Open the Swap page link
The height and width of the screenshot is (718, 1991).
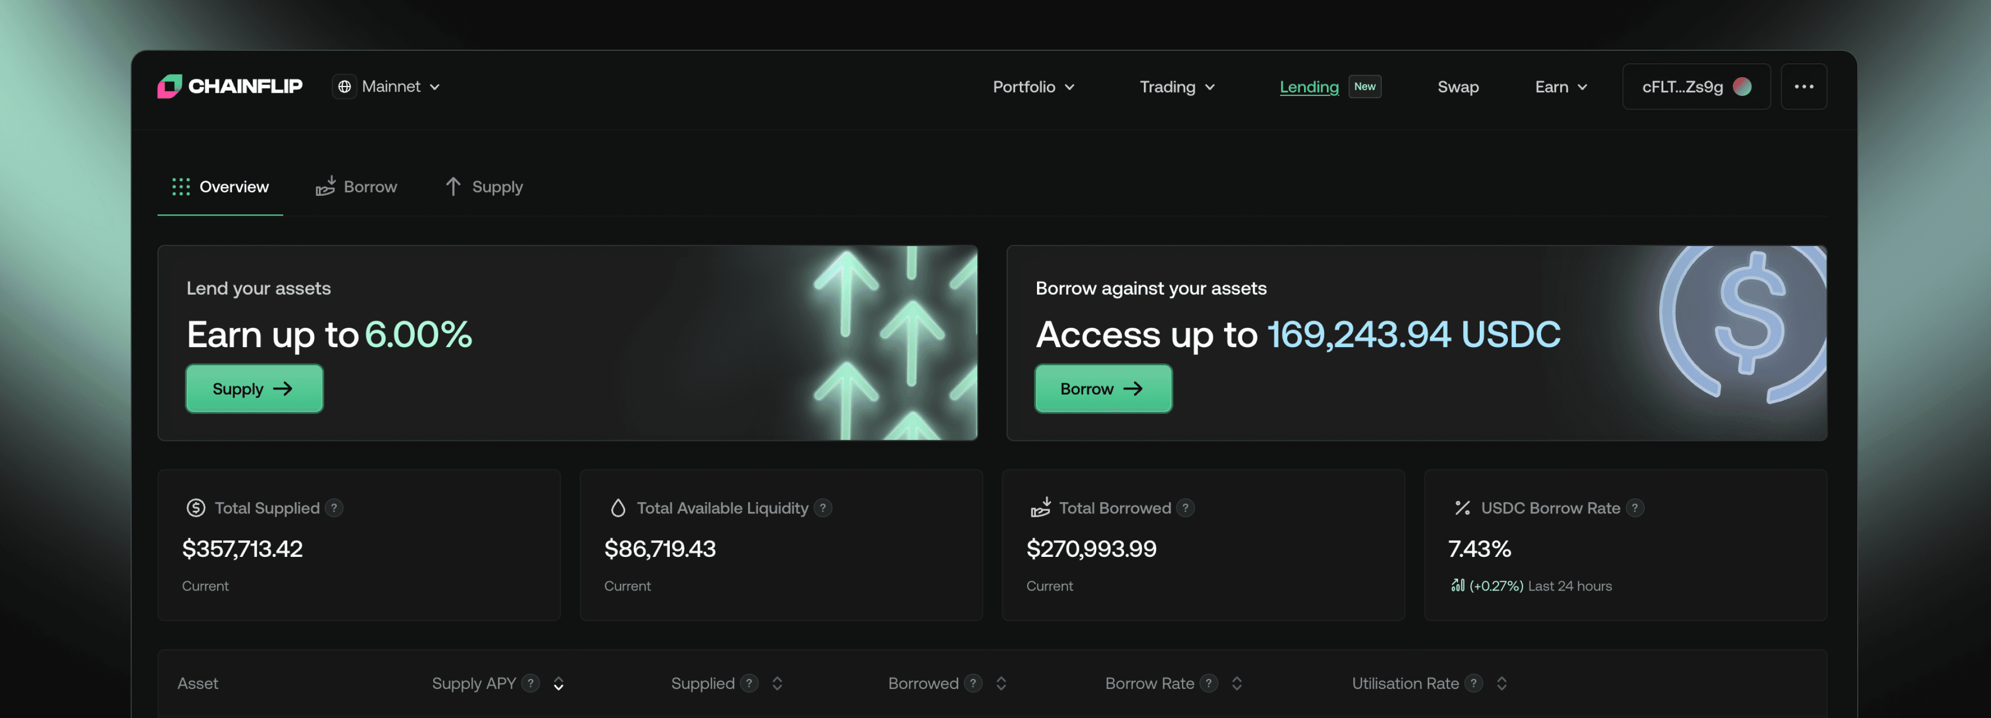point(1457,87)
